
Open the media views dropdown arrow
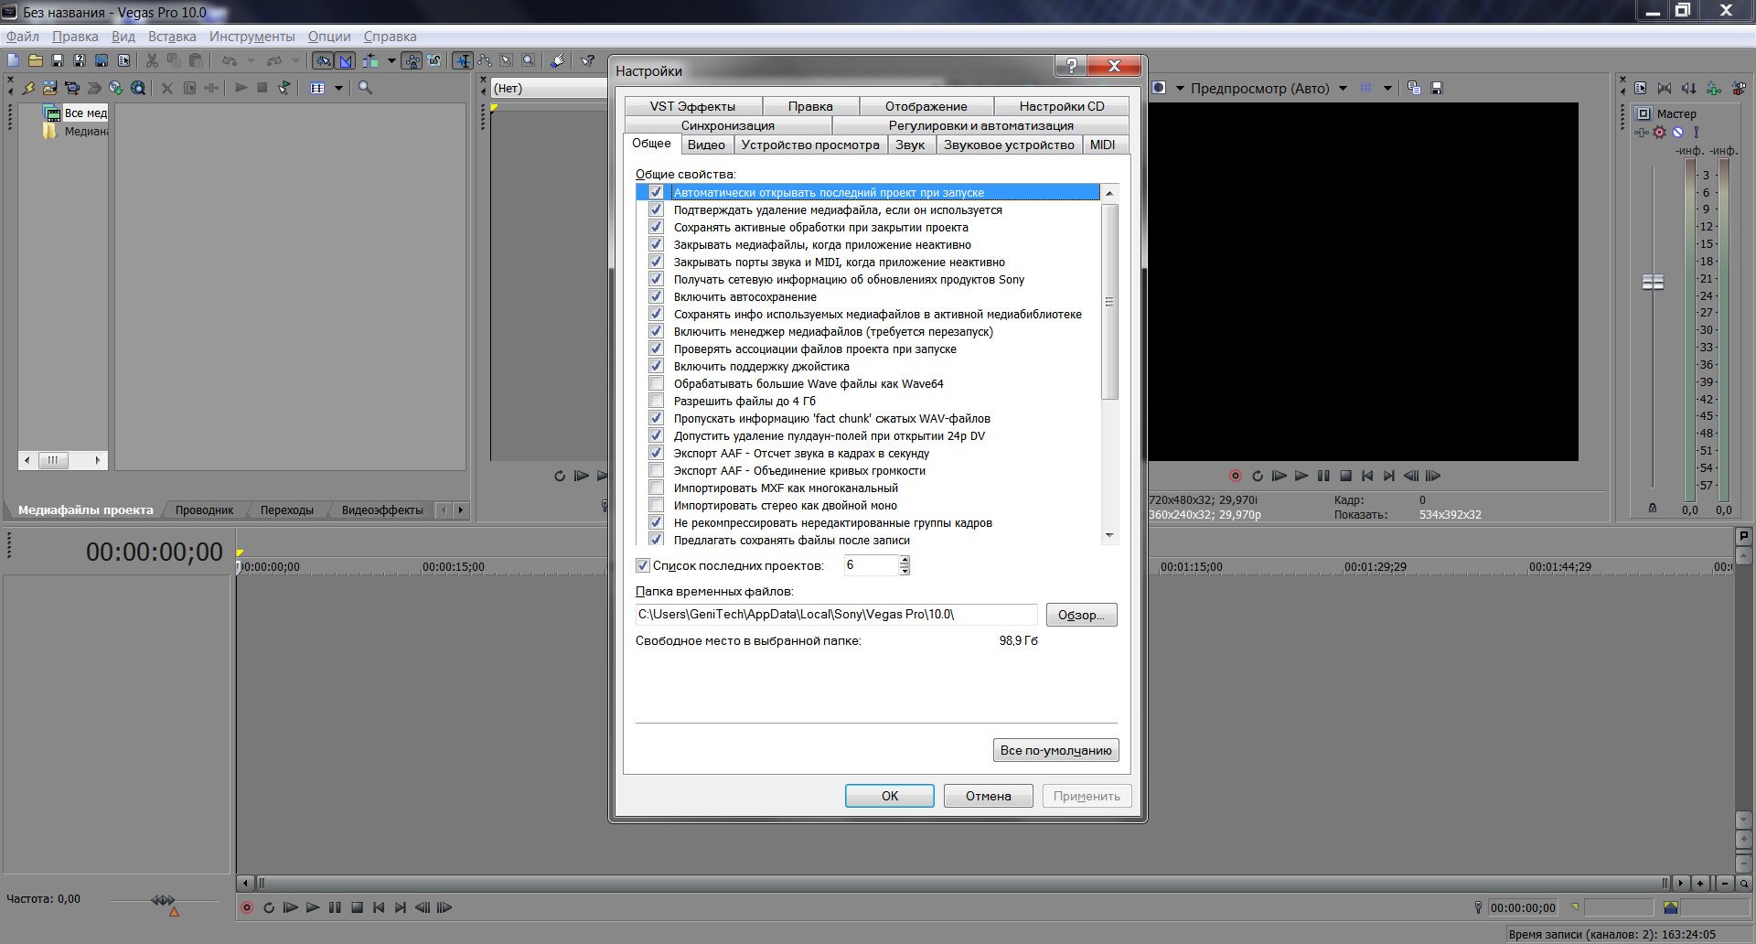(x=338, y=88)
